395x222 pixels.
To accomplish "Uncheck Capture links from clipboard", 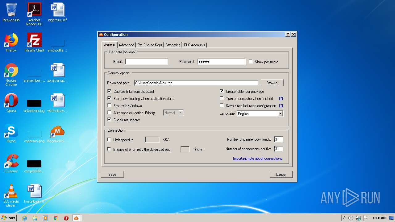I will click(x=109, y=91).
